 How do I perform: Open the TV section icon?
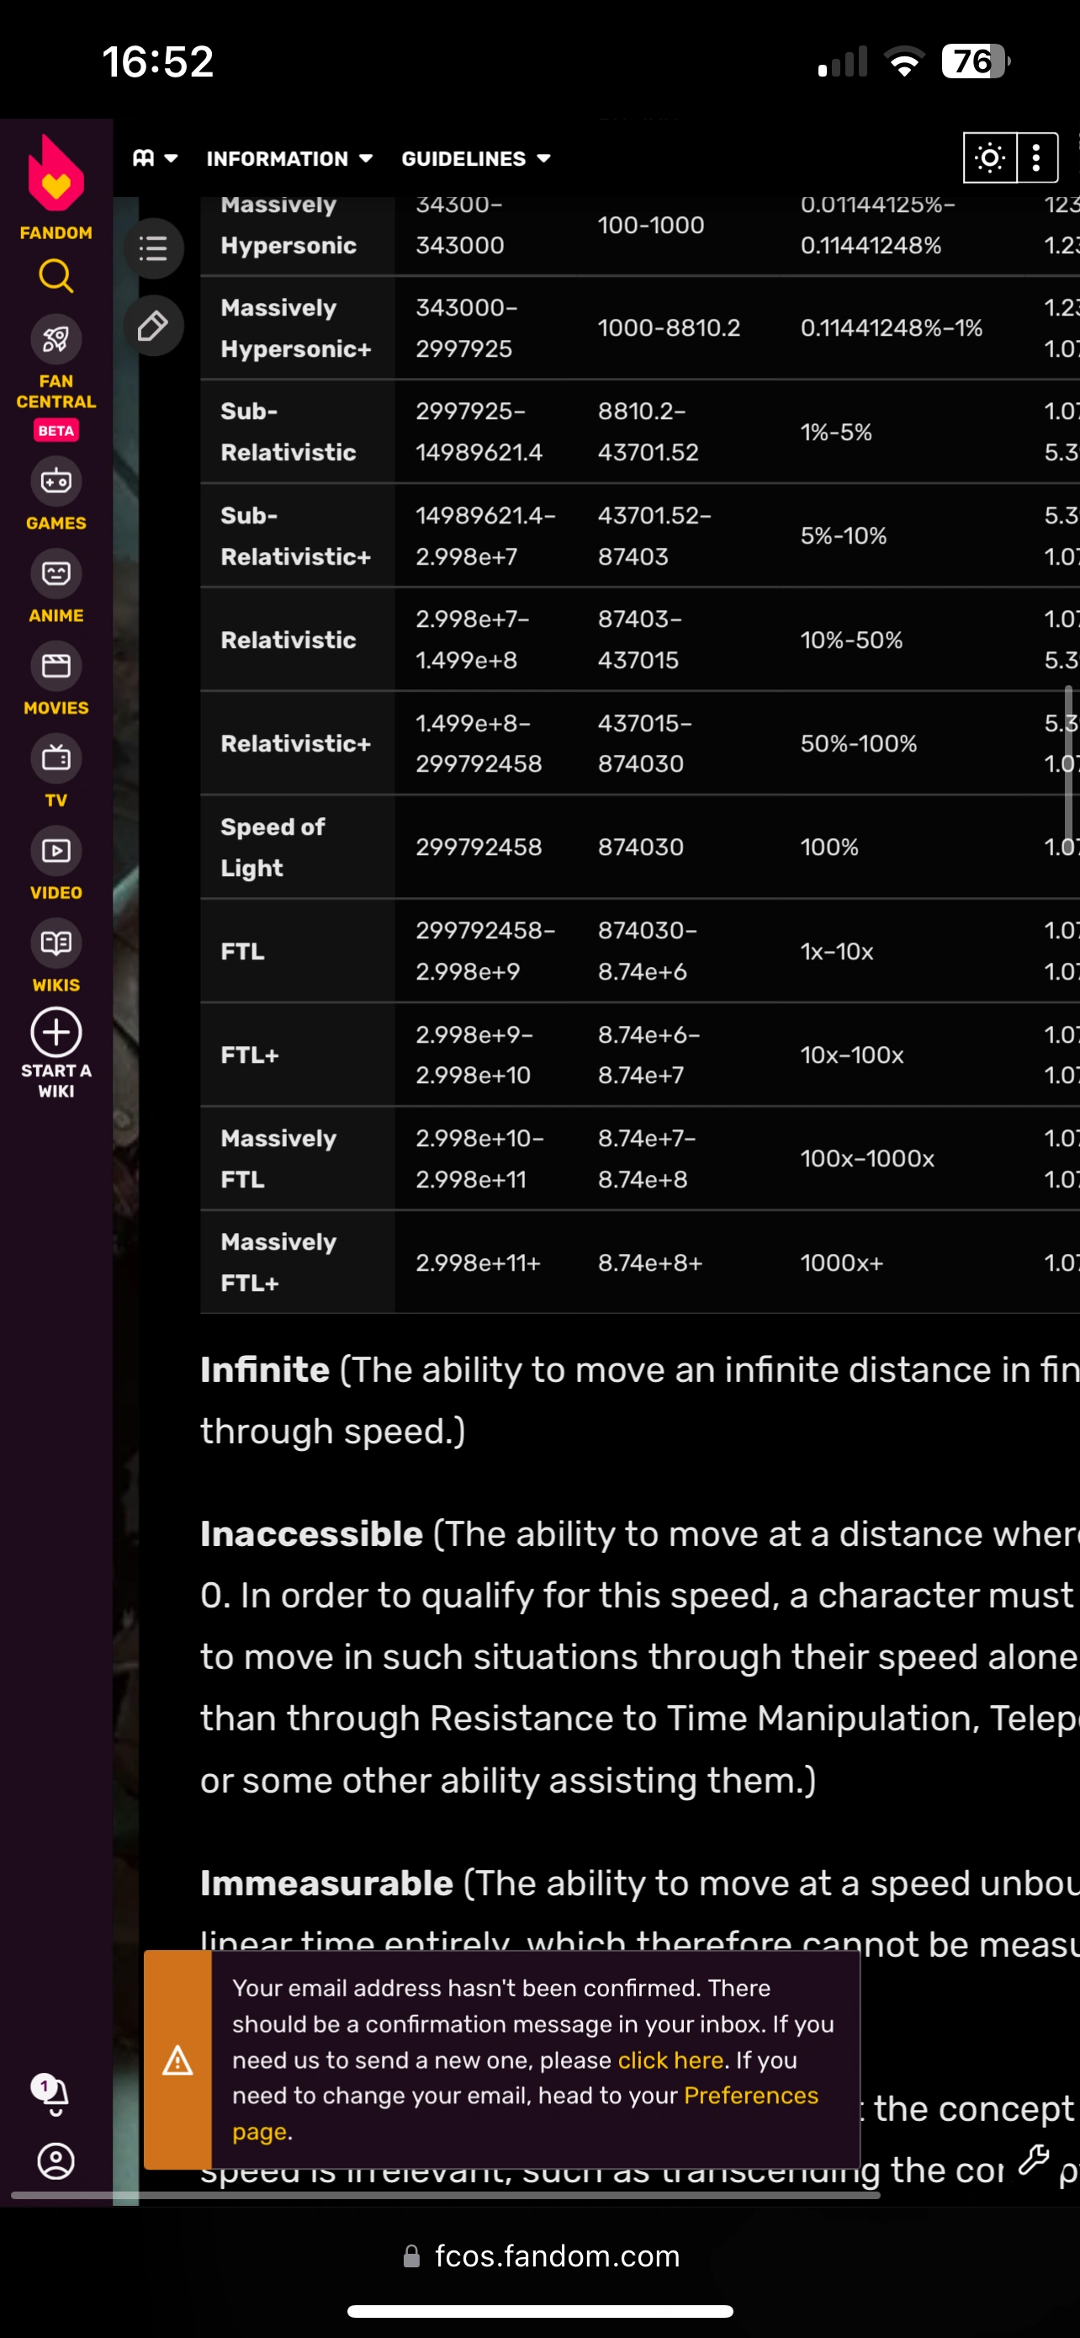56,759
